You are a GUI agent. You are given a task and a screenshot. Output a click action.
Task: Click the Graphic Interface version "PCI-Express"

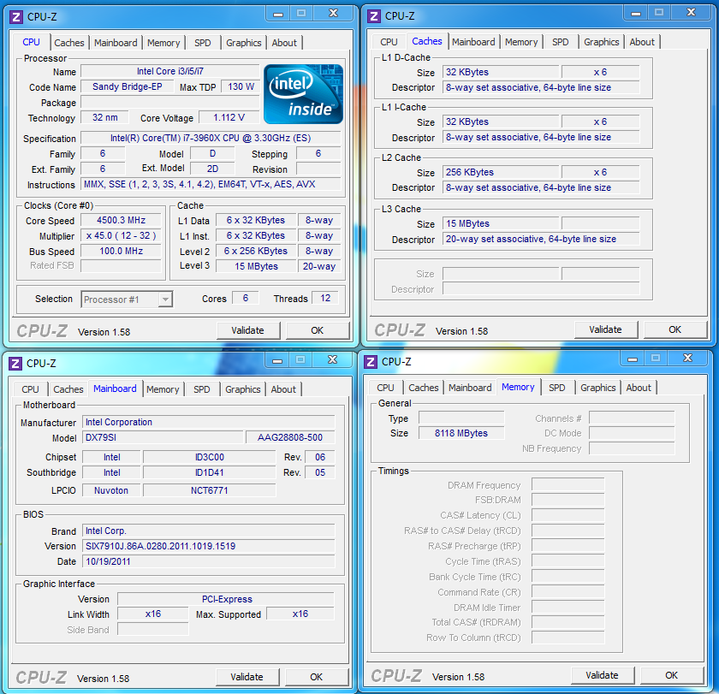pyautogui.click(x=226, y=599)
